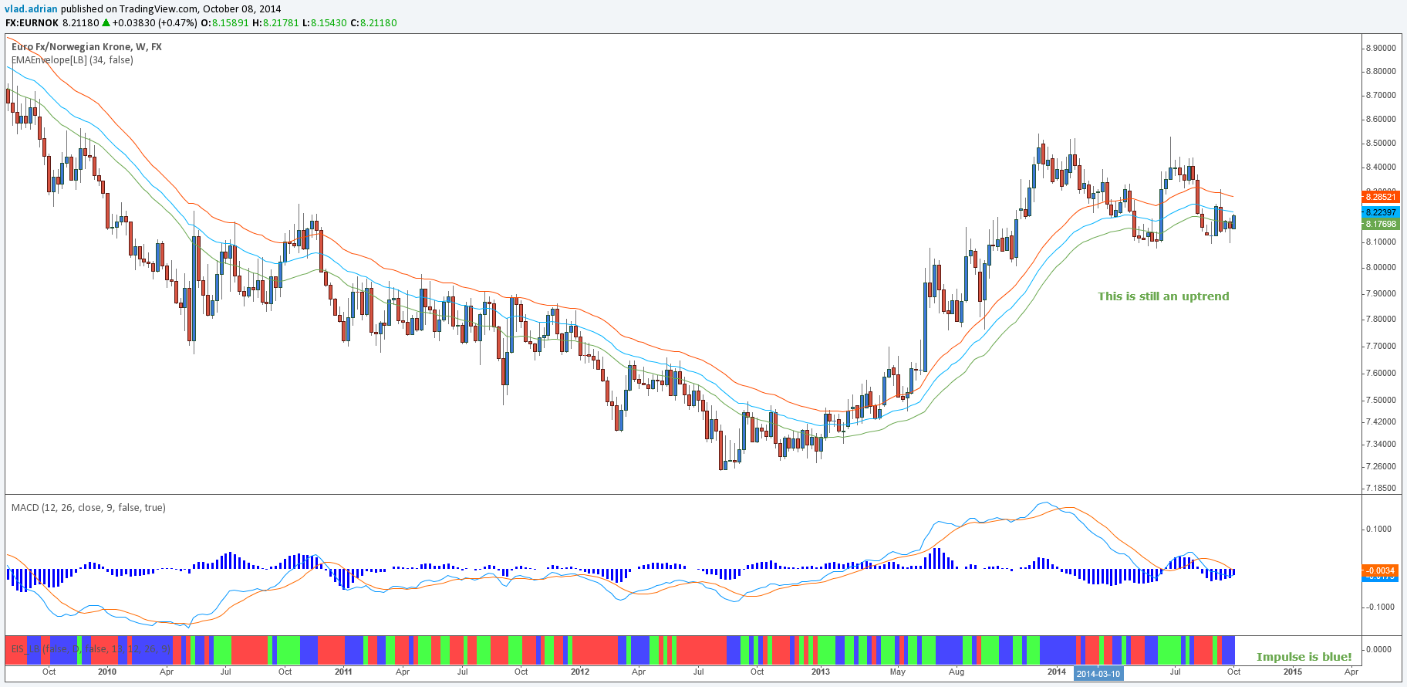Click the low price value L:8.15430
1407x687 pixels.
point(324,23)
